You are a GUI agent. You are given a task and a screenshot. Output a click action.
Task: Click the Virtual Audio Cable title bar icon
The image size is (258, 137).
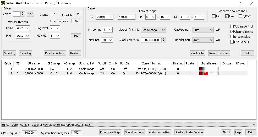click(x=3, y=3)
